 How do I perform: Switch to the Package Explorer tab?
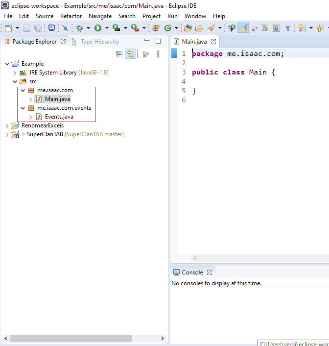(34, 42)
